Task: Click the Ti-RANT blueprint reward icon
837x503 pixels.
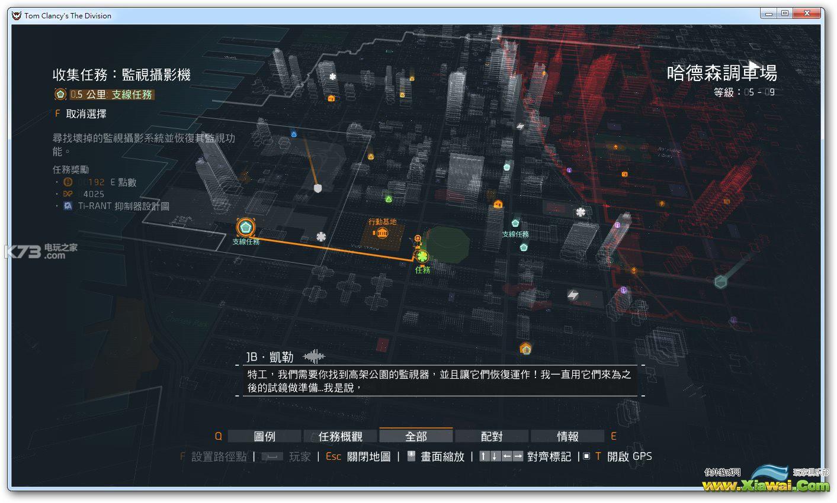Action: click(x=68, y=206)
